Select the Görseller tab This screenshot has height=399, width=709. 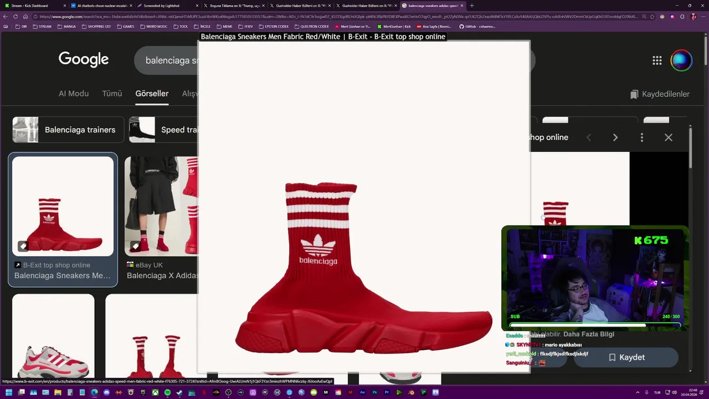coord(152,94)
